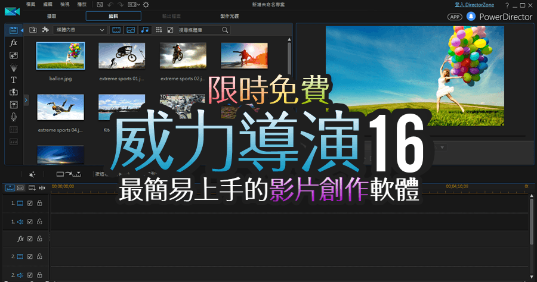Lock video track 2
This screenshot has width=537, height=282.
tap(40, 256)
